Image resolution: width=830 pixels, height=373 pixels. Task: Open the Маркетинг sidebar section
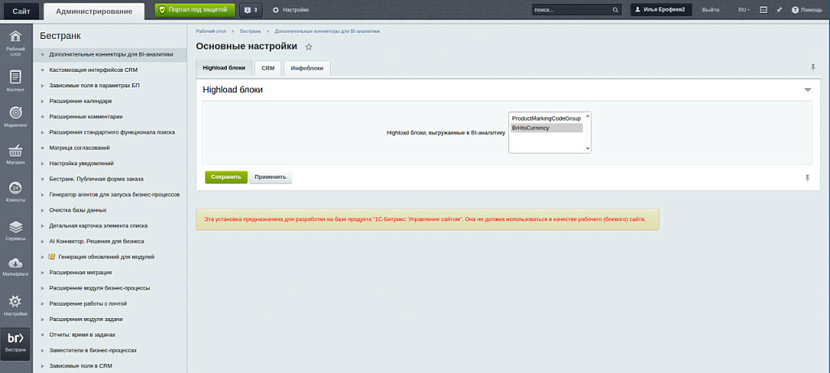pos(15,117)
